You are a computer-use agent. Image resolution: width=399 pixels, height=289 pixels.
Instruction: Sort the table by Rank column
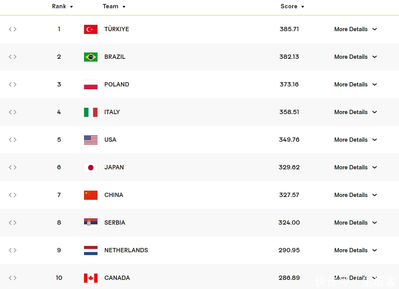62,6
